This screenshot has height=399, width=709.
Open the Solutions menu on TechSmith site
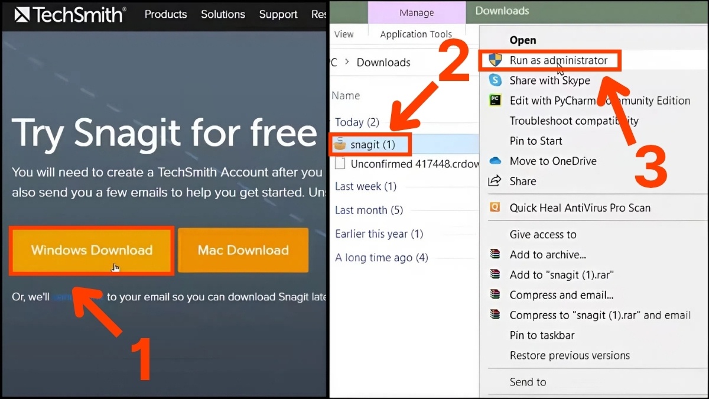coord(223,14)
